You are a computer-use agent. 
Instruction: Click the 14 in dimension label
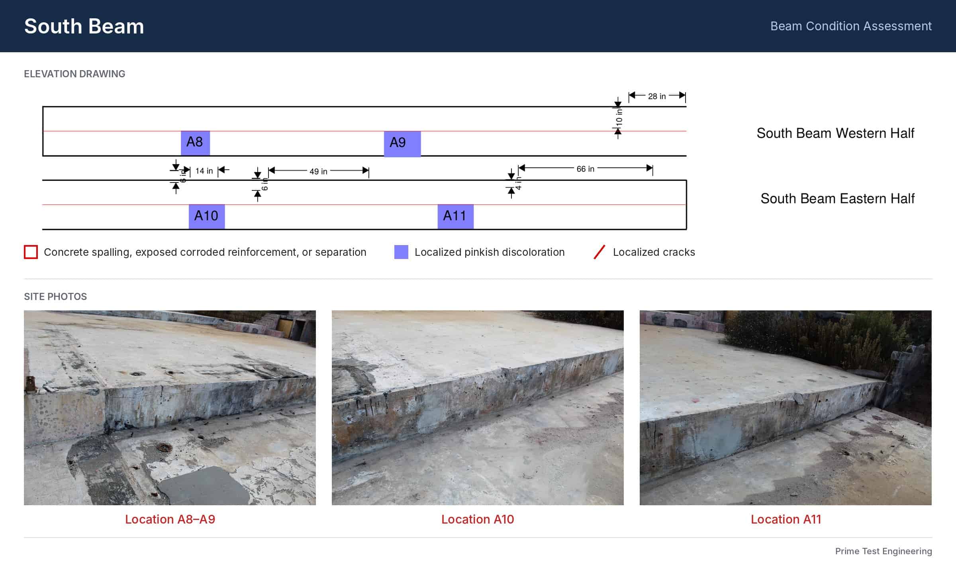coord(204,171)
